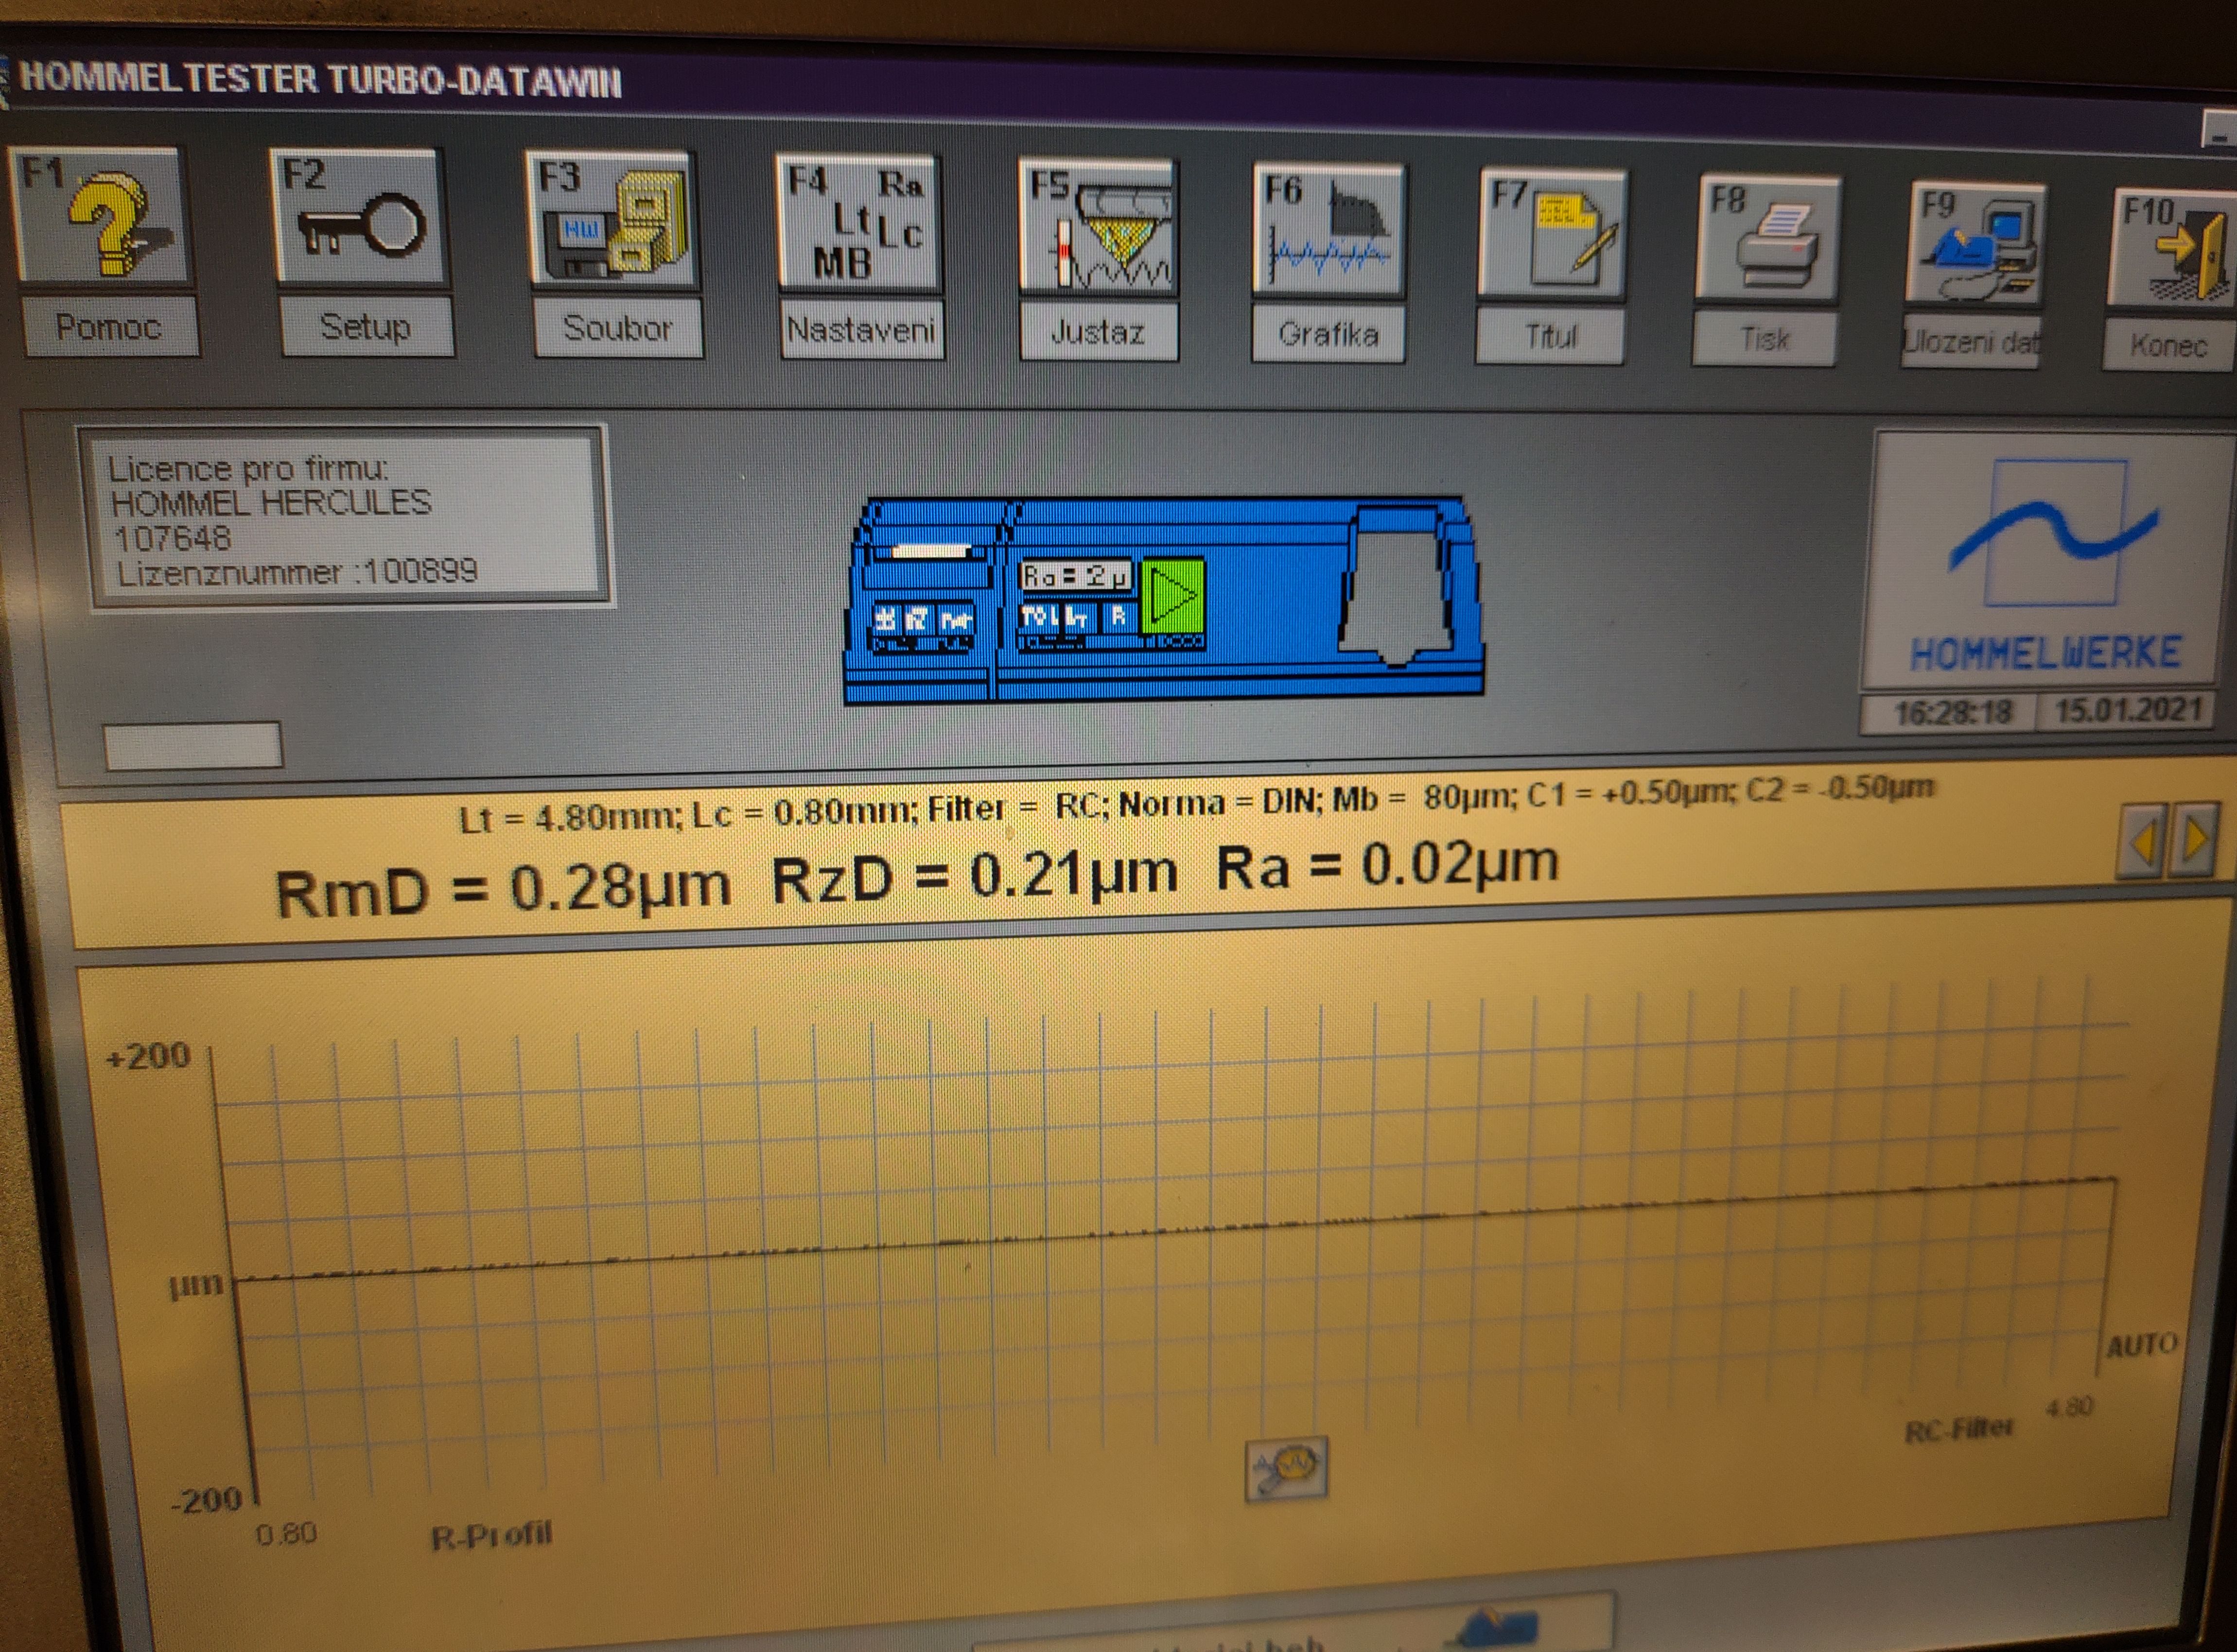Click the Ra = 2µ display on device image

(x=1074, y=576)
